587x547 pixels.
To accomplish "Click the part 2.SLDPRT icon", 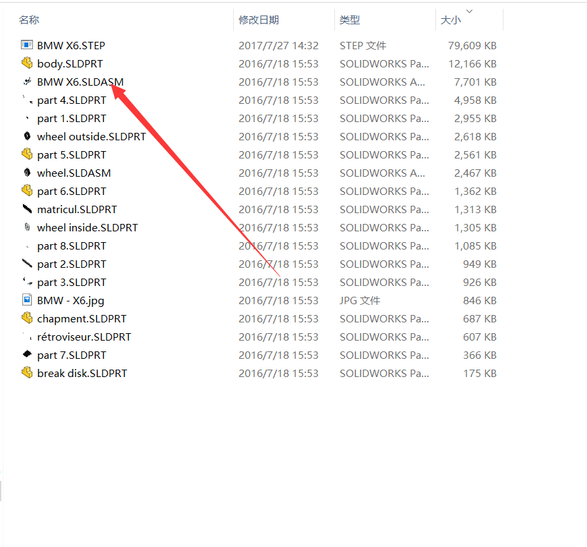I will (27, 264).
